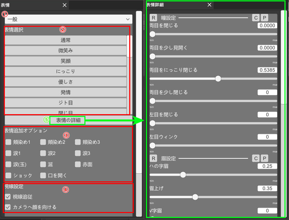Click the R button beside 眉設定
This screenshot has height=220, width=289.
154,158
